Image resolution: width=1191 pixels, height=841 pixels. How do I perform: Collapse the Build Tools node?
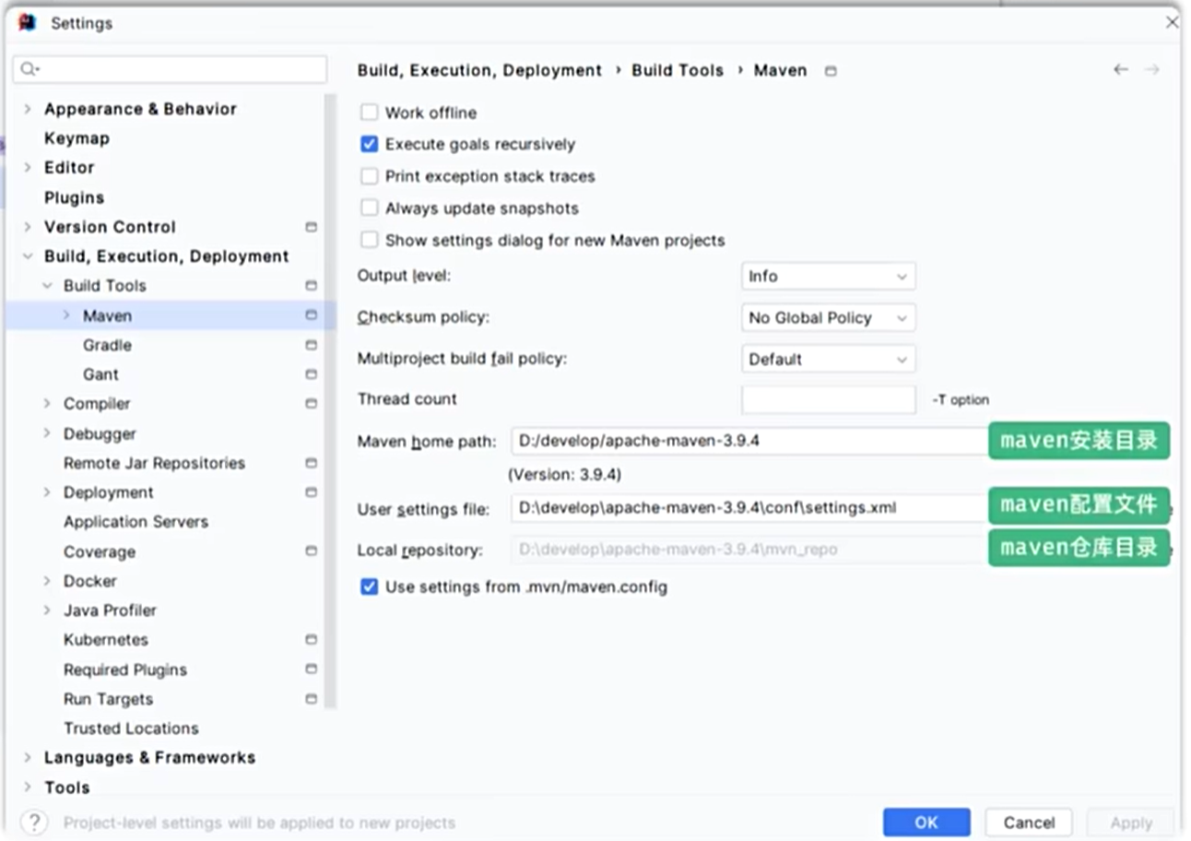point(47,286)
